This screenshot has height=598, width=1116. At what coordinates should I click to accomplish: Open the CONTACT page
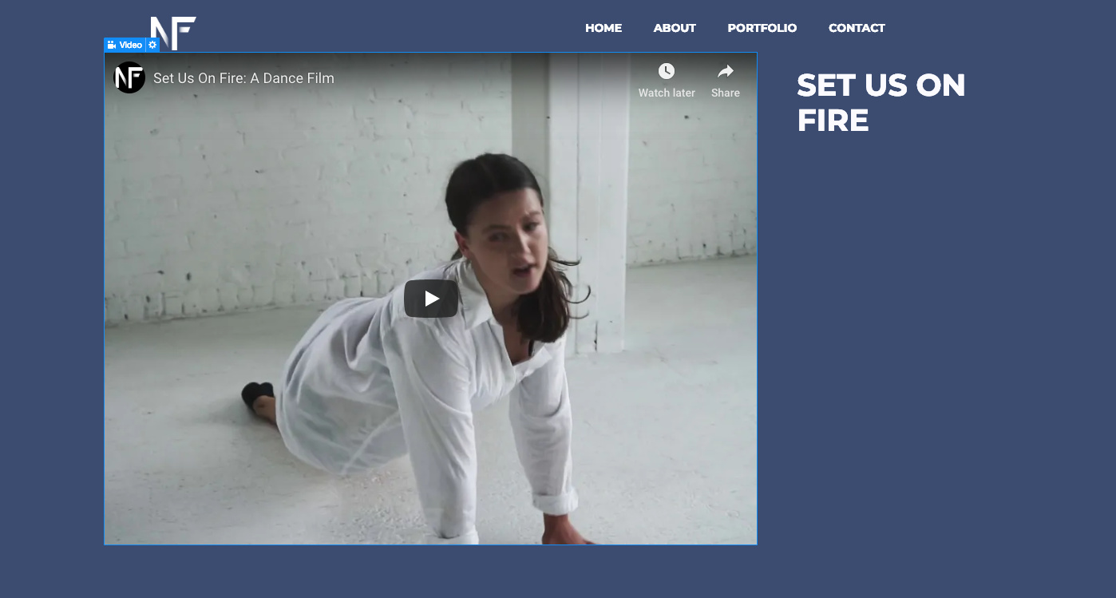click(x=857, y=28)
